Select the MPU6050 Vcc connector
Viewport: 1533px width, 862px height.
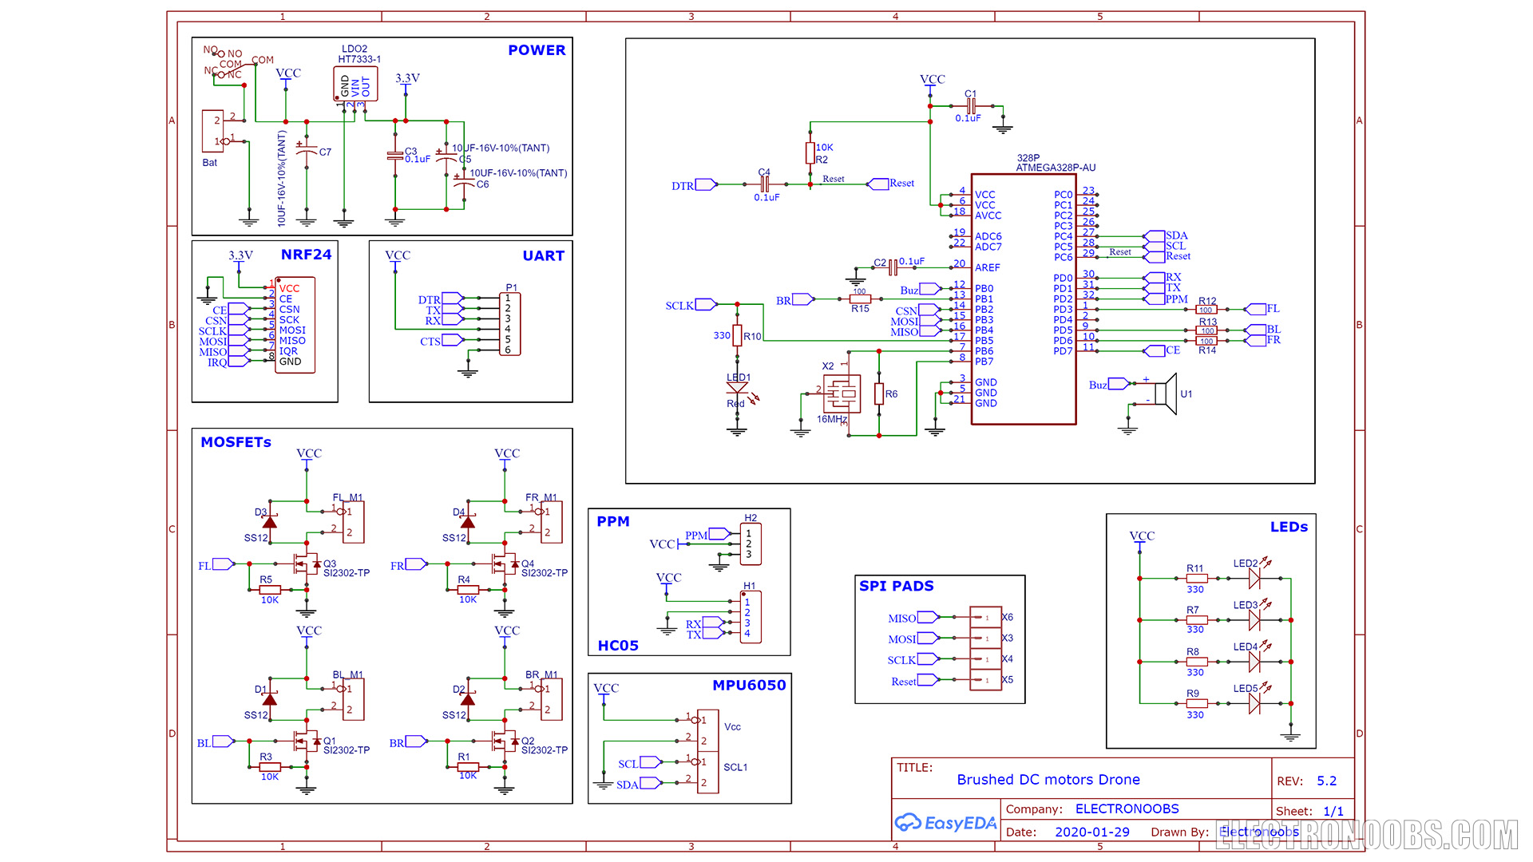click(x=708, y=730)
